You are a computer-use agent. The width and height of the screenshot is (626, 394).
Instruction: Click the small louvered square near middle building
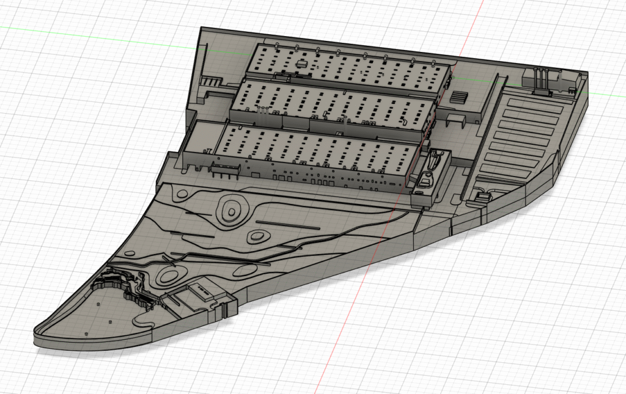[x=458, y=97]
